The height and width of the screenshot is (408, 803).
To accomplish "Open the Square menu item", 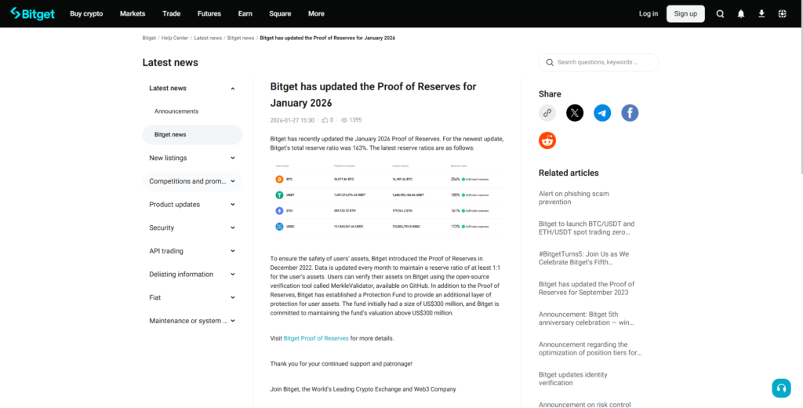I will (x=280, y=14).
